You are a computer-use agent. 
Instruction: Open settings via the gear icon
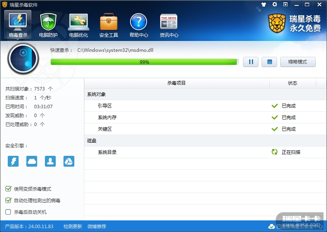(275, 4)
